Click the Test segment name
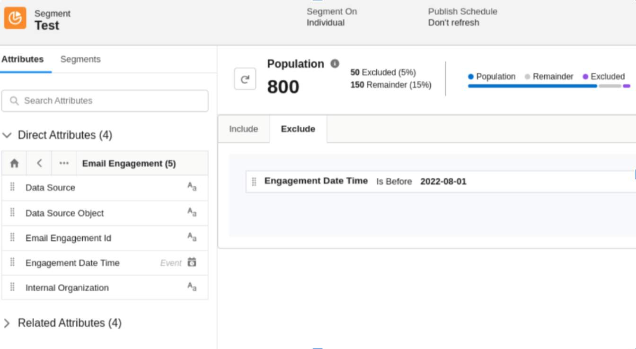 (x=46, y=25)
